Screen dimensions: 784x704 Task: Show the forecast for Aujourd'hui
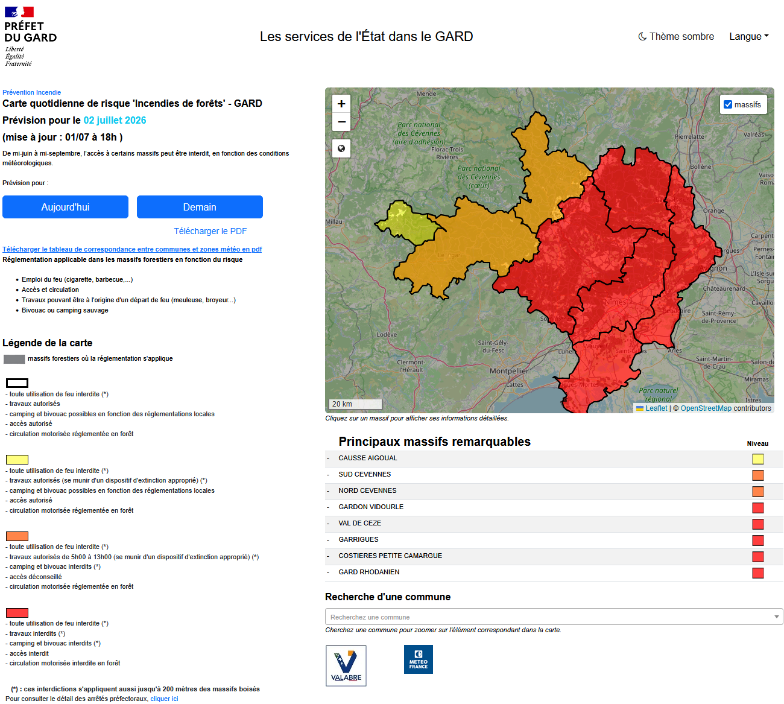coord(65,207)
